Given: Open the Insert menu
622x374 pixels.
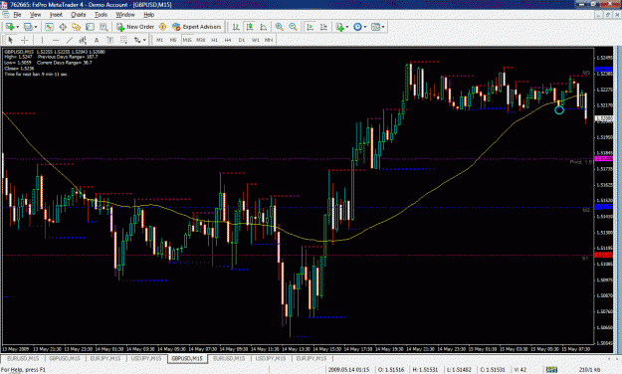Looking at the screenshot, I should point(56,15).
